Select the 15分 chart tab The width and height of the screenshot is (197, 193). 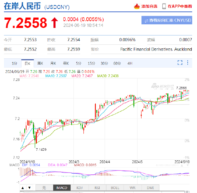[x=91, y=63]
